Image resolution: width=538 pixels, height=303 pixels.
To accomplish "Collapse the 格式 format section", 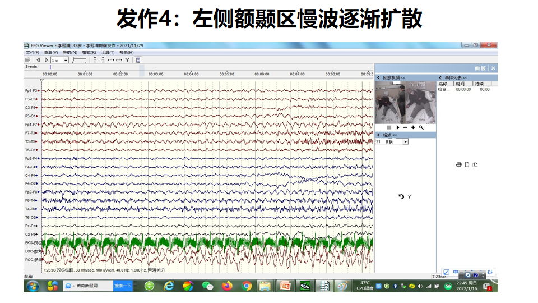I will (378, 135).
